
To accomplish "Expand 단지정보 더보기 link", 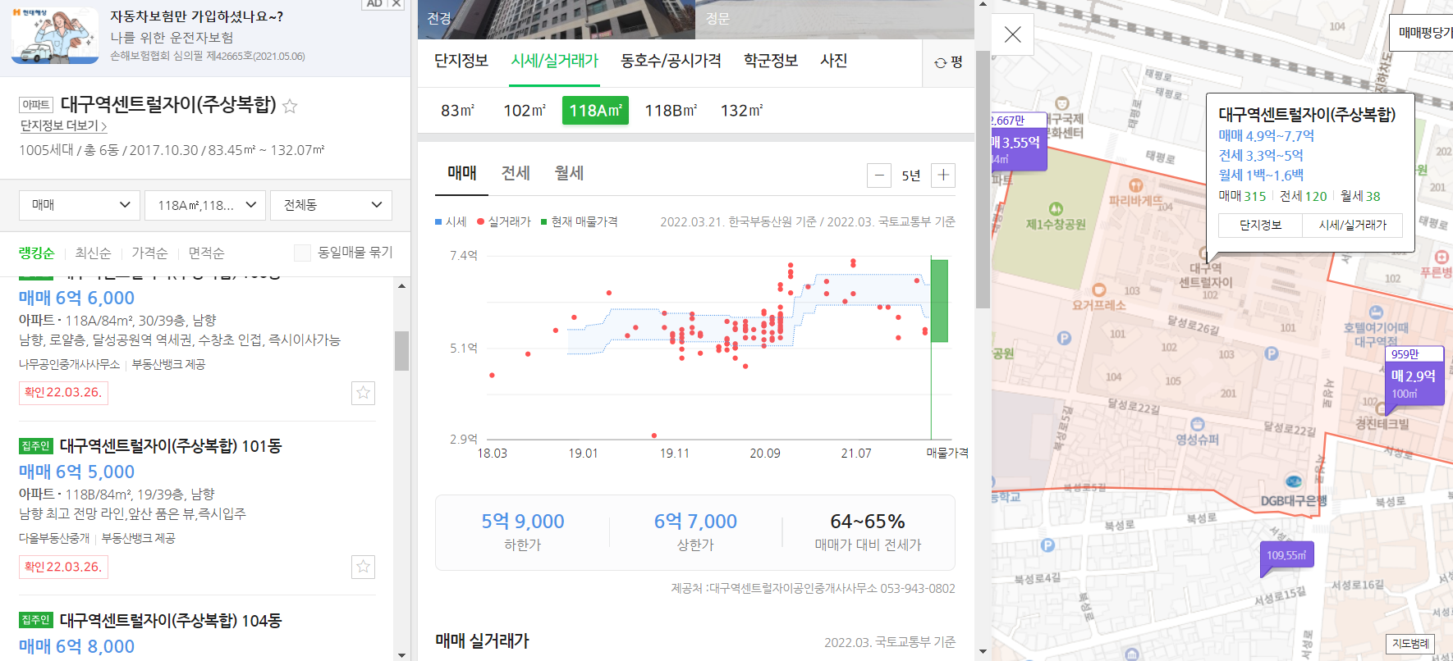I will point(63,125).
